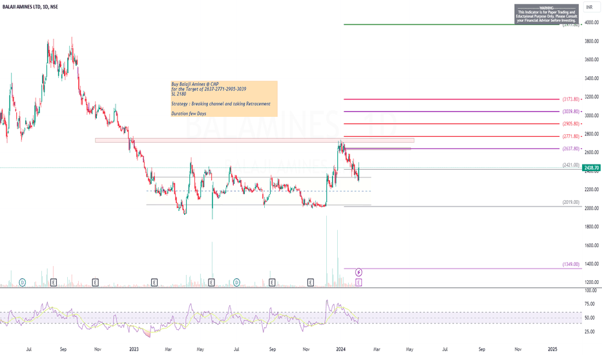Screen dimensions: 602x355
Task: Open the earnings E marker near September 2023
Action: coord(272,283)
